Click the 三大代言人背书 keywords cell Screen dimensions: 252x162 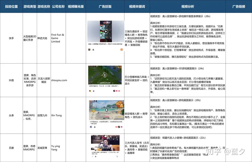(137, 148)
